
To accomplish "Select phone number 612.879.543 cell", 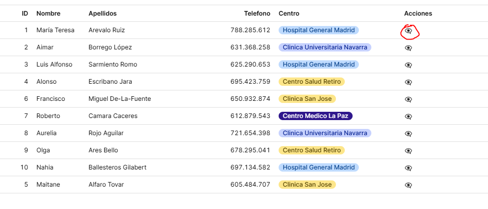I will tap(250, 116).
